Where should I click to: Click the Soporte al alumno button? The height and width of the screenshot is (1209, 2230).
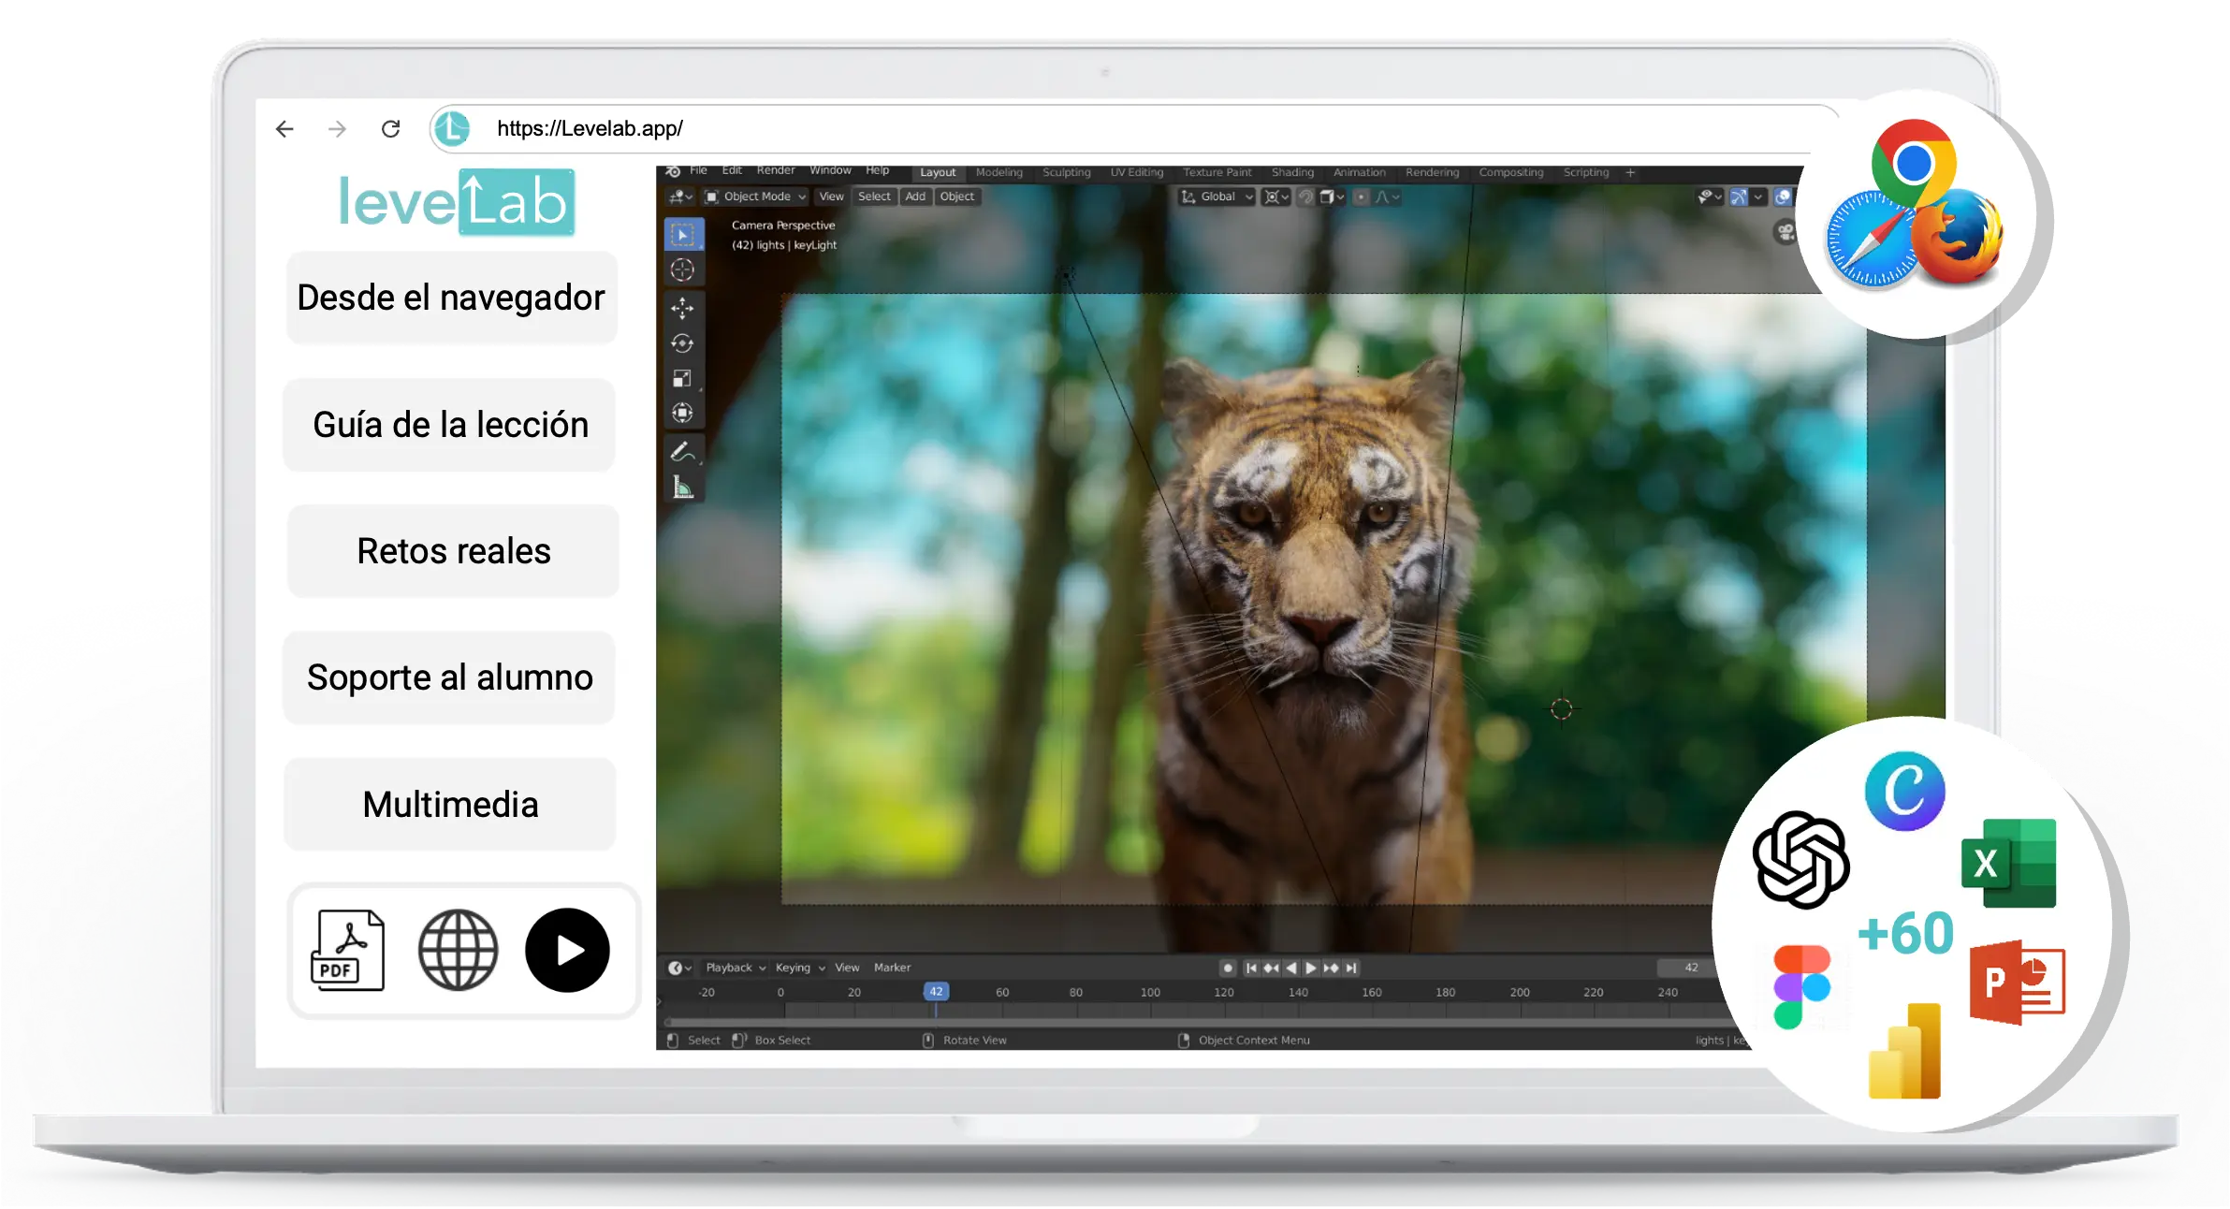click(x=450, y=677)
